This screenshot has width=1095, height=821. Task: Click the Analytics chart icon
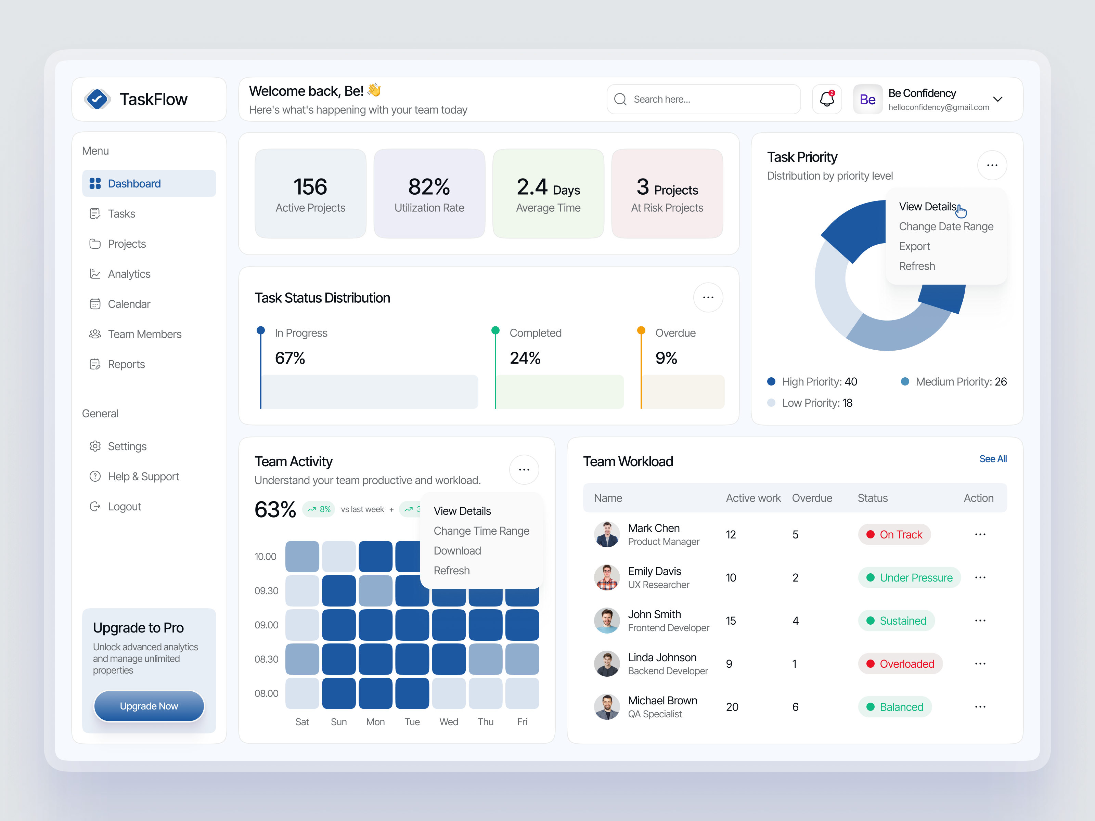(95, 274)
